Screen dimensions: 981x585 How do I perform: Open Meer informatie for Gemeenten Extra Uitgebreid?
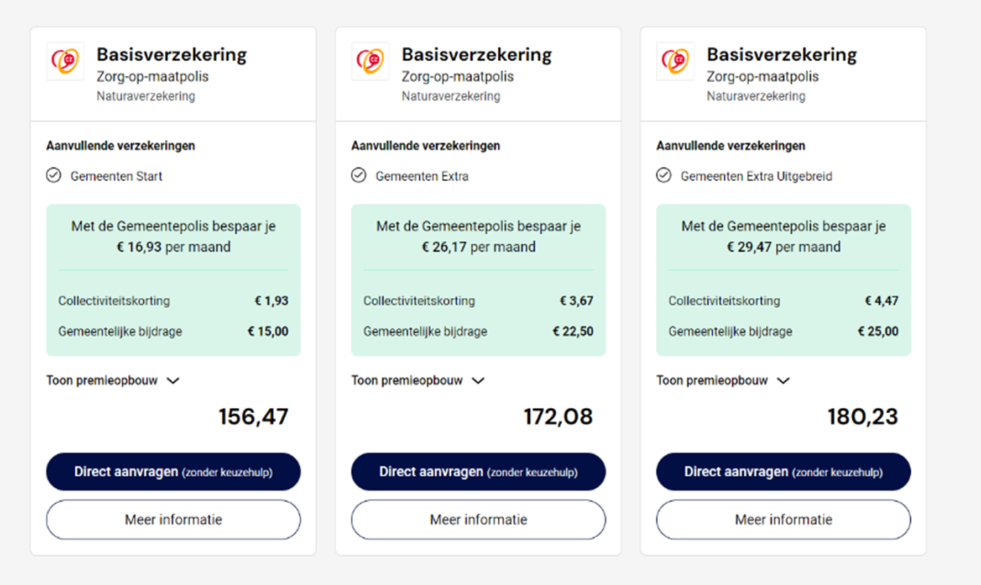(x=783, y=520)
